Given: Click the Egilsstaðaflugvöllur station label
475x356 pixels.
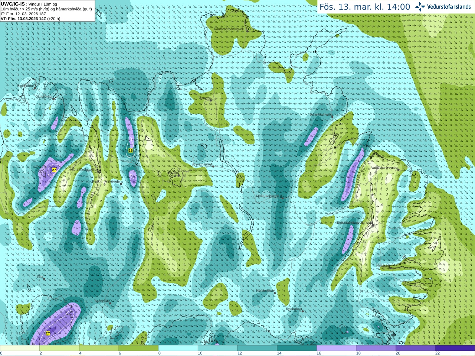Looking at the screenshot, I should point(354,223).
